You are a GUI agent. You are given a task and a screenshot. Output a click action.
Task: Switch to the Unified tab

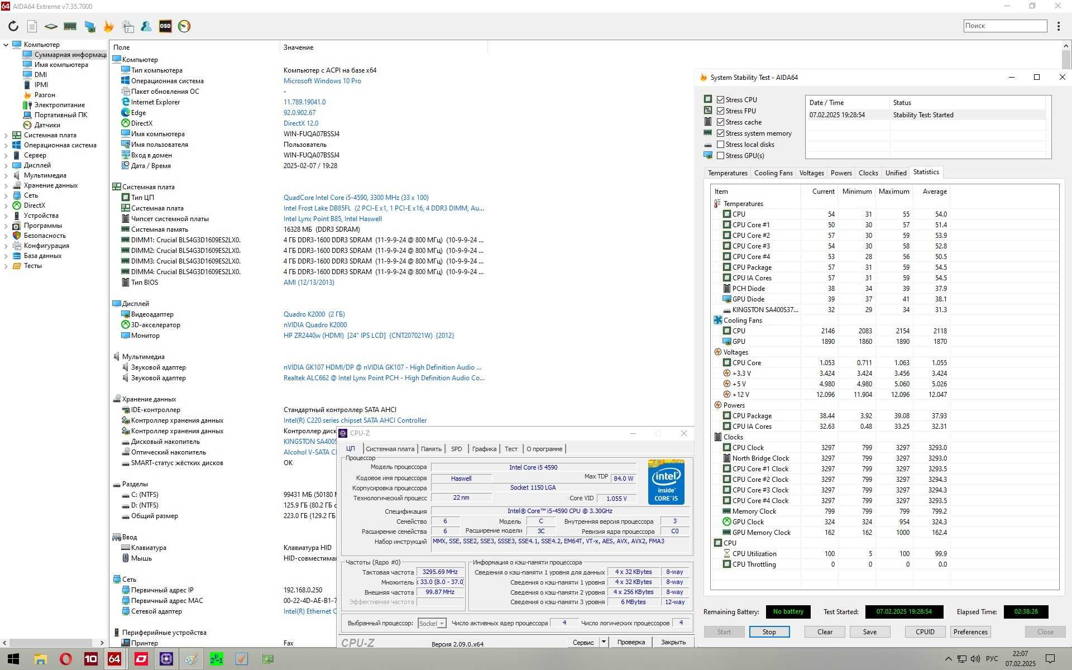[x=896, y=173]
